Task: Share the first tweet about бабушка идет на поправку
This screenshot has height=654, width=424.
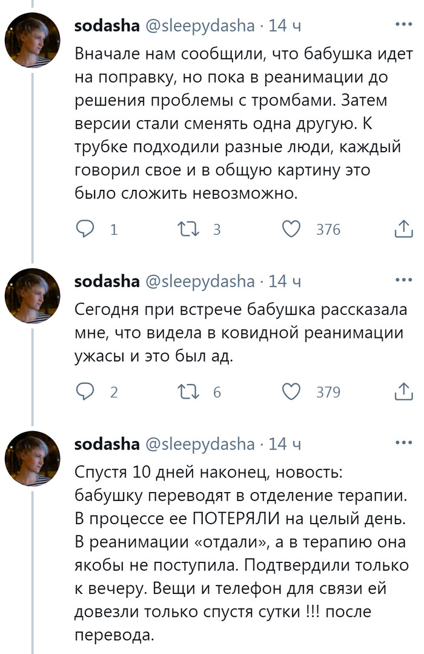Action: click(x=403, y=229)
